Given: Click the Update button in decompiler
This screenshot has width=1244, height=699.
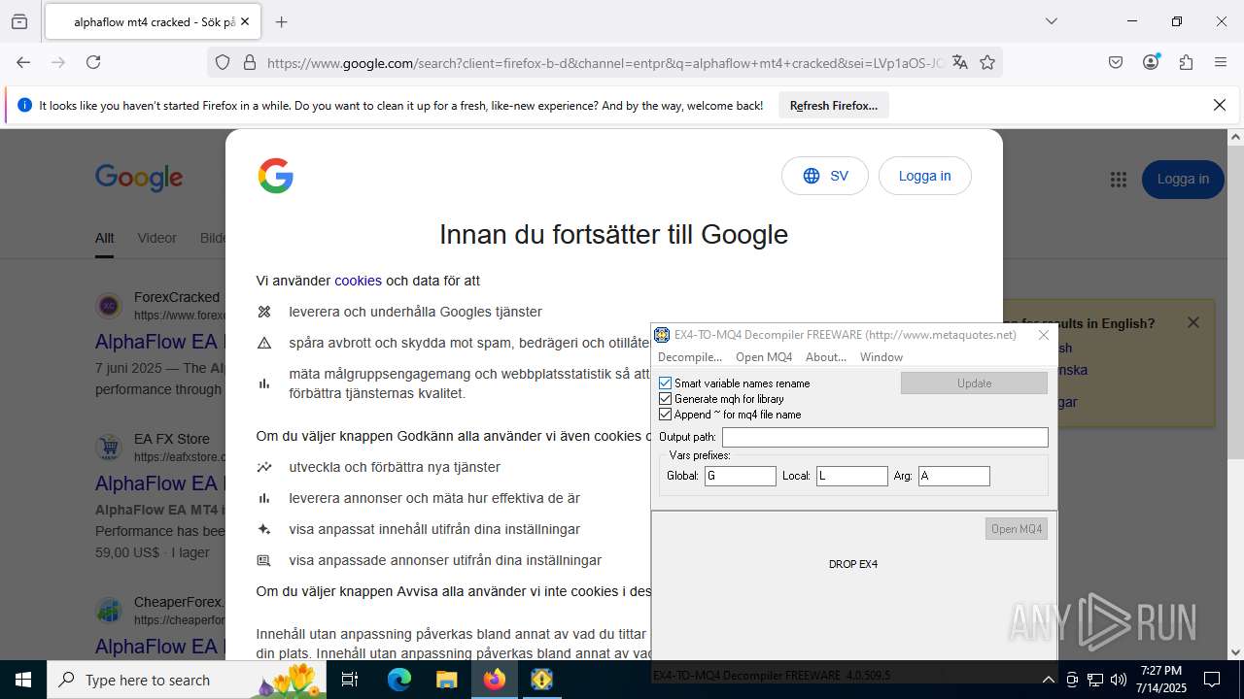Looking at the screenshot, I should pyautogui.click(x=974, y=383).
